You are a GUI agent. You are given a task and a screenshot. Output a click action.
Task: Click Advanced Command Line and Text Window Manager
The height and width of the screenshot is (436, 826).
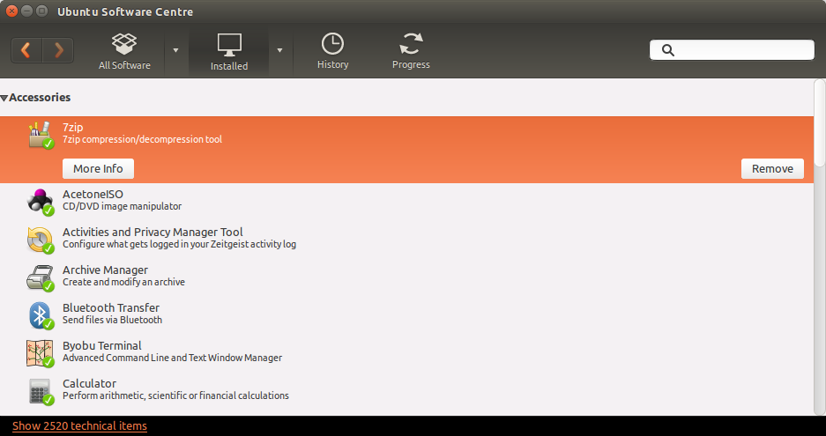(172, 358)
